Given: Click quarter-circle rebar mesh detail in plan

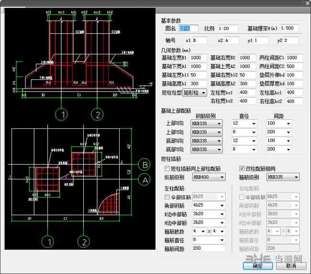Looking at the screenshot, I should [109, 204].
